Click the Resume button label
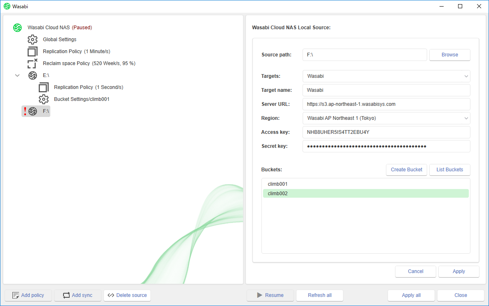Screen dimensions: 489x306 pyautogui.click(x=274, y=295)
